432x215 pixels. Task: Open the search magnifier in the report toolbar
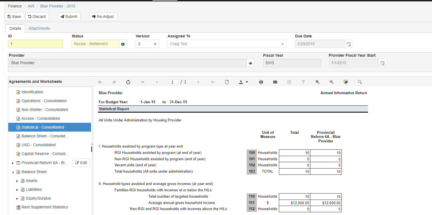[360, 82]
